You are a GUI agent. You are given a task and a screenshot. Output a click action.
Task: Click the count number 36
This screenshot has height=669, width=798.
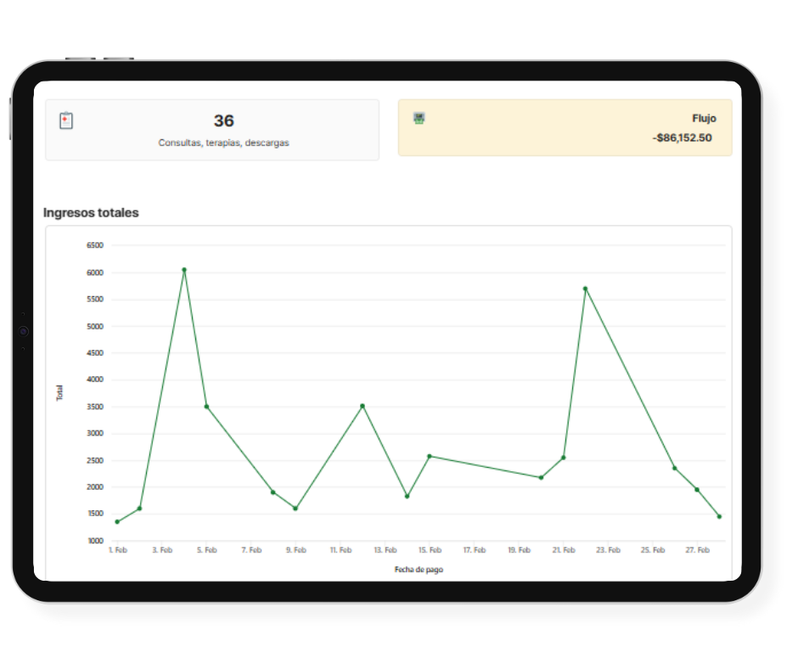(223, 121)
